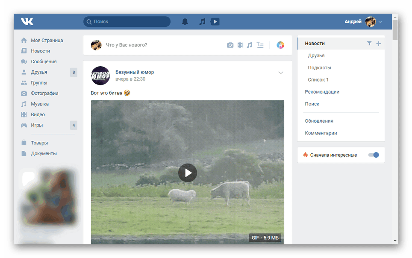412x258 pixels.
Task: Open Группы in left menu
Action: click(x=39, y=82)
